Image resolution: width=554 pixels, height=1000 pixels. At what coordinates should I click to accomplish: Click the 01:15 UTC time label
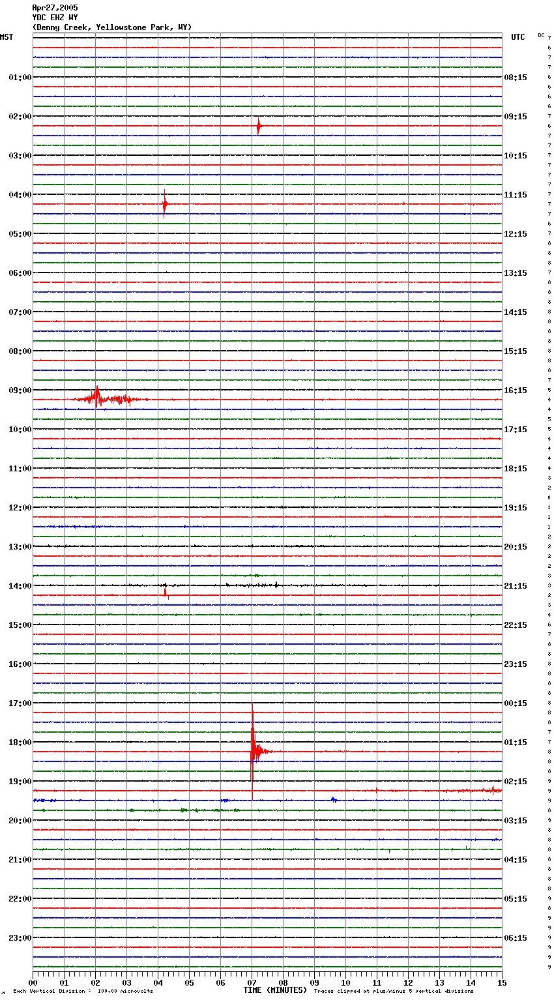click(x=516, y=743)
